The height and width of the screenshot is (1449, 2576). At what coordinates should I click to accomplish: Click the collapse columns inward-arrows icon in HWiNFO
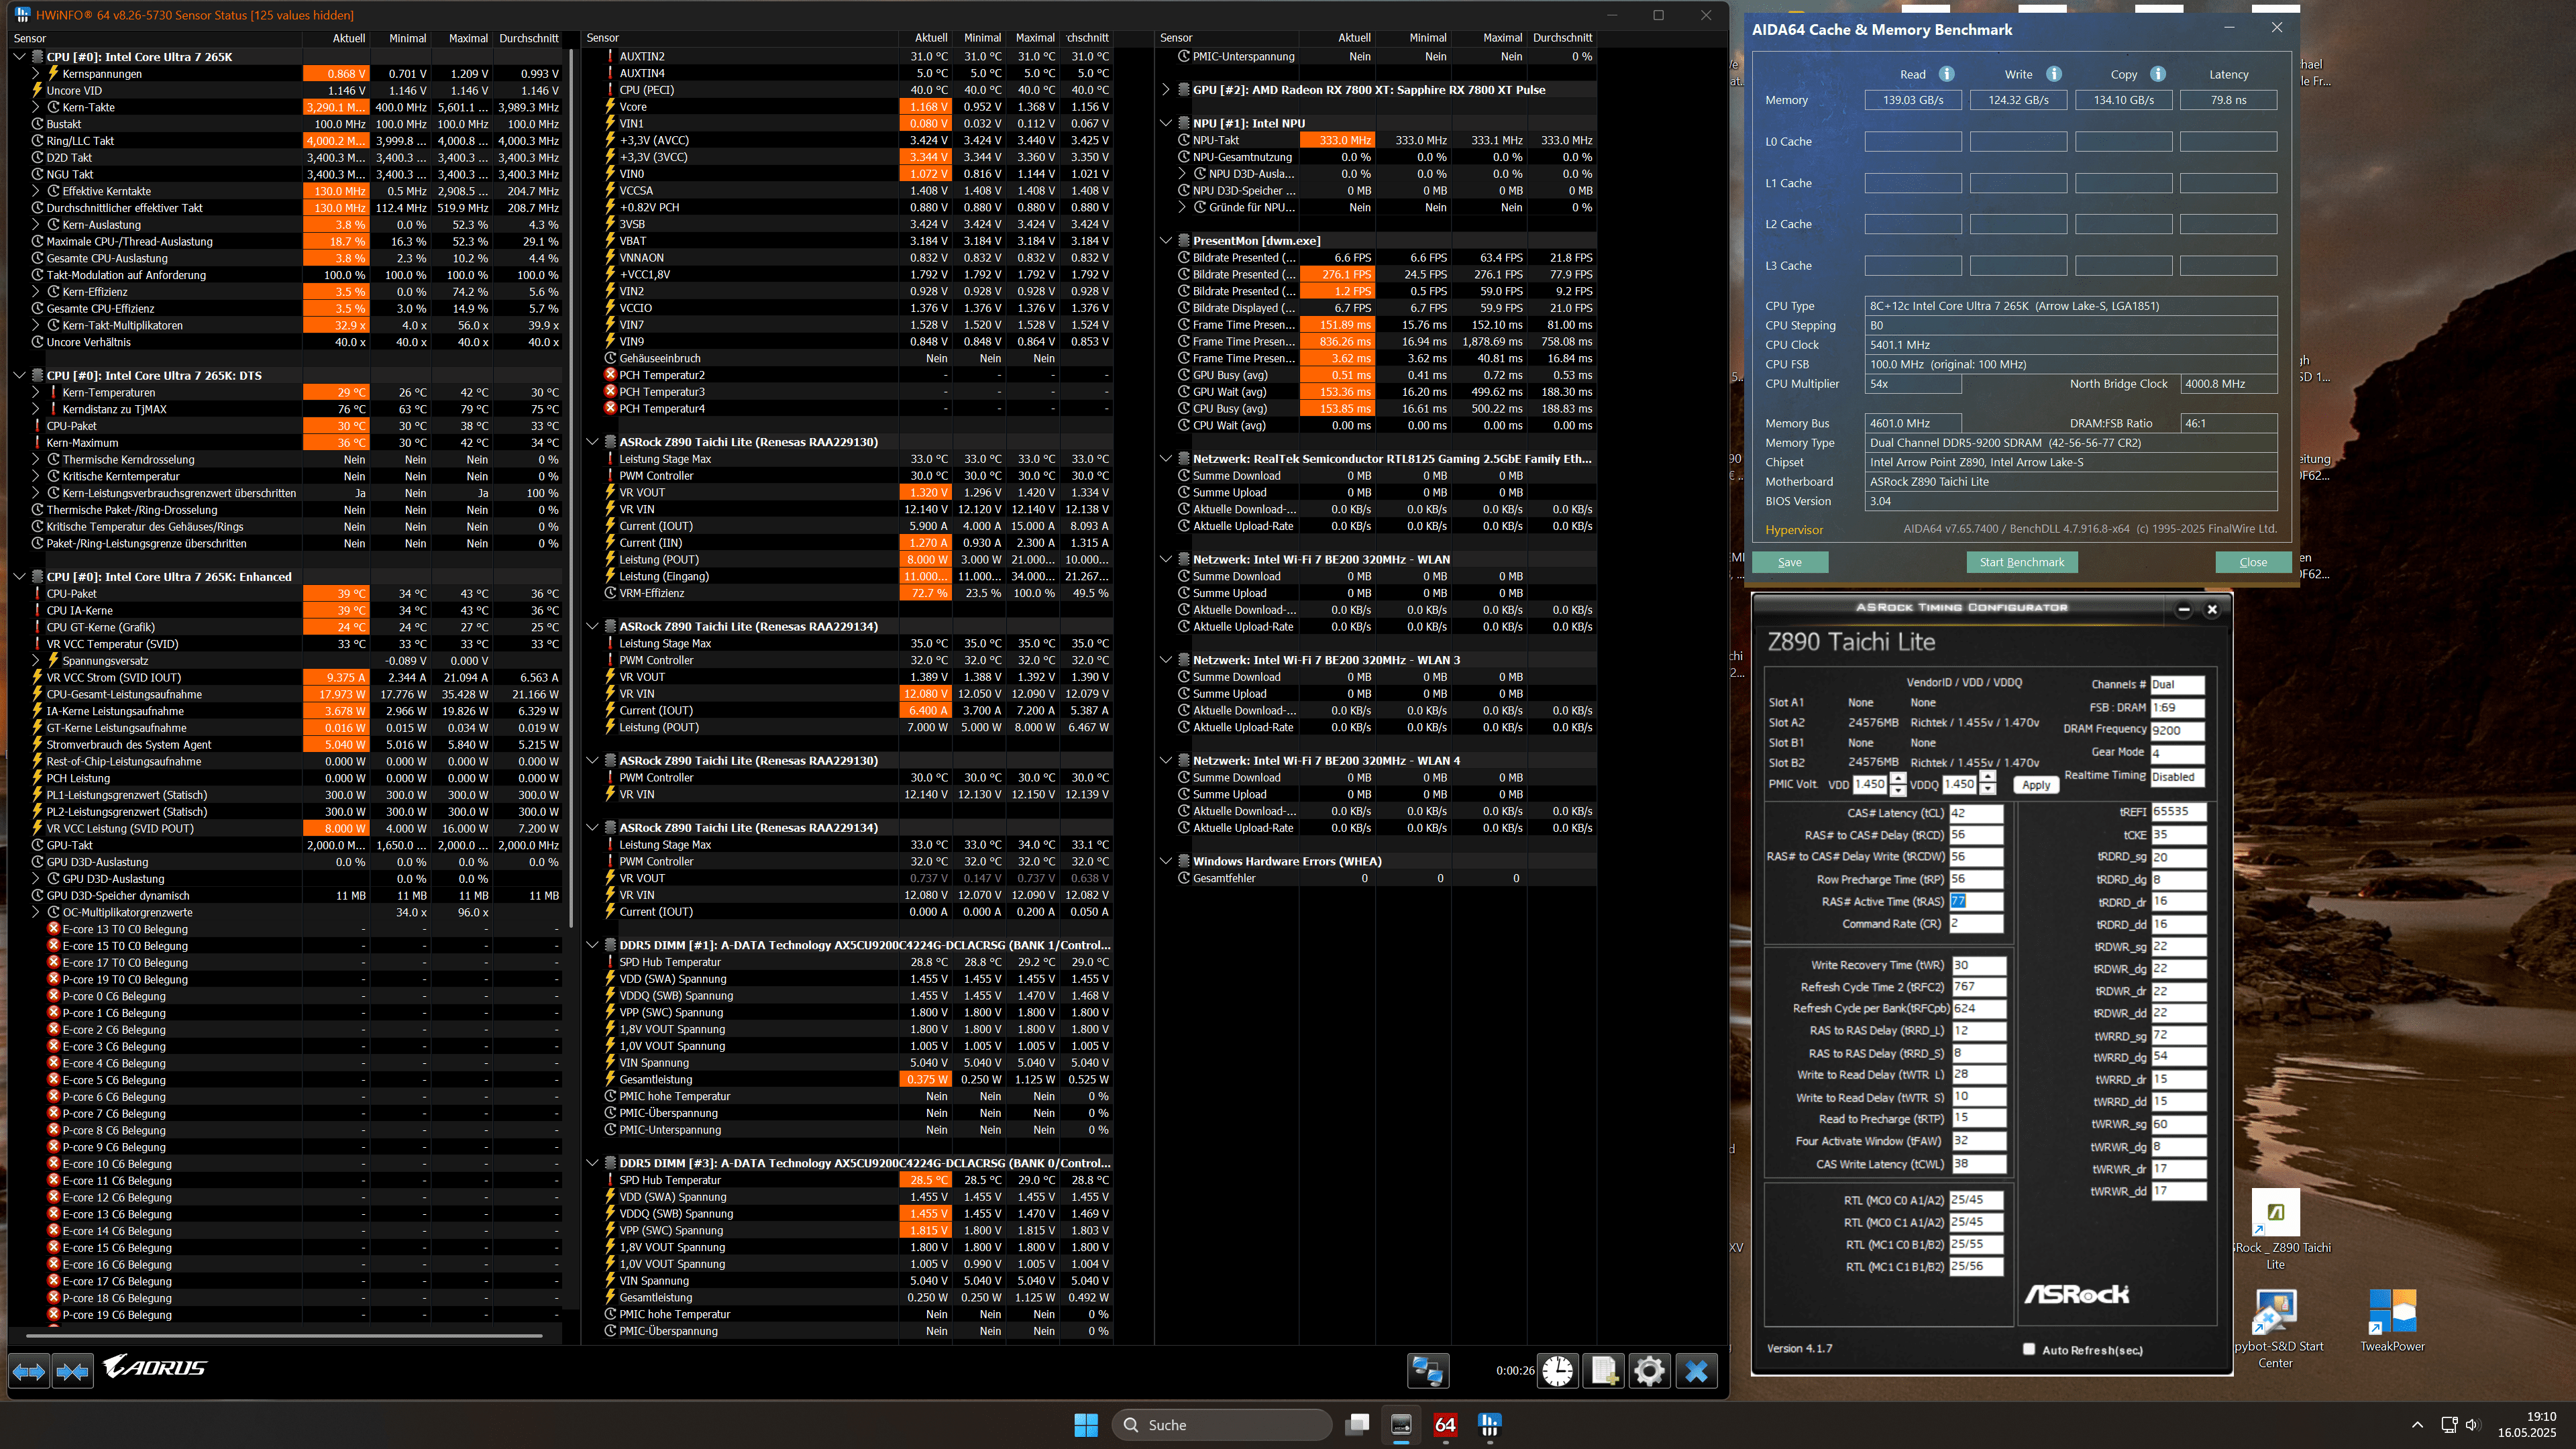click(73, 1371)
